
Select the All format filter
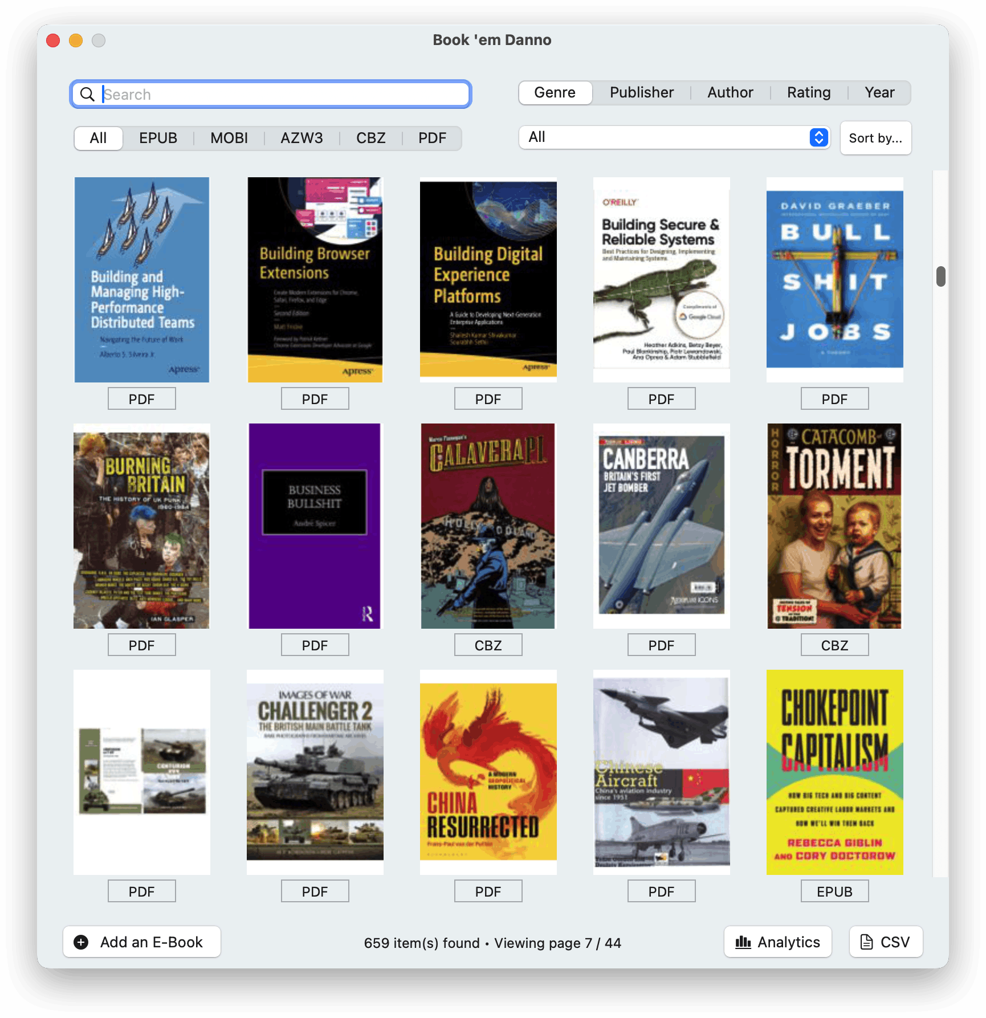[x=98, y=138]
